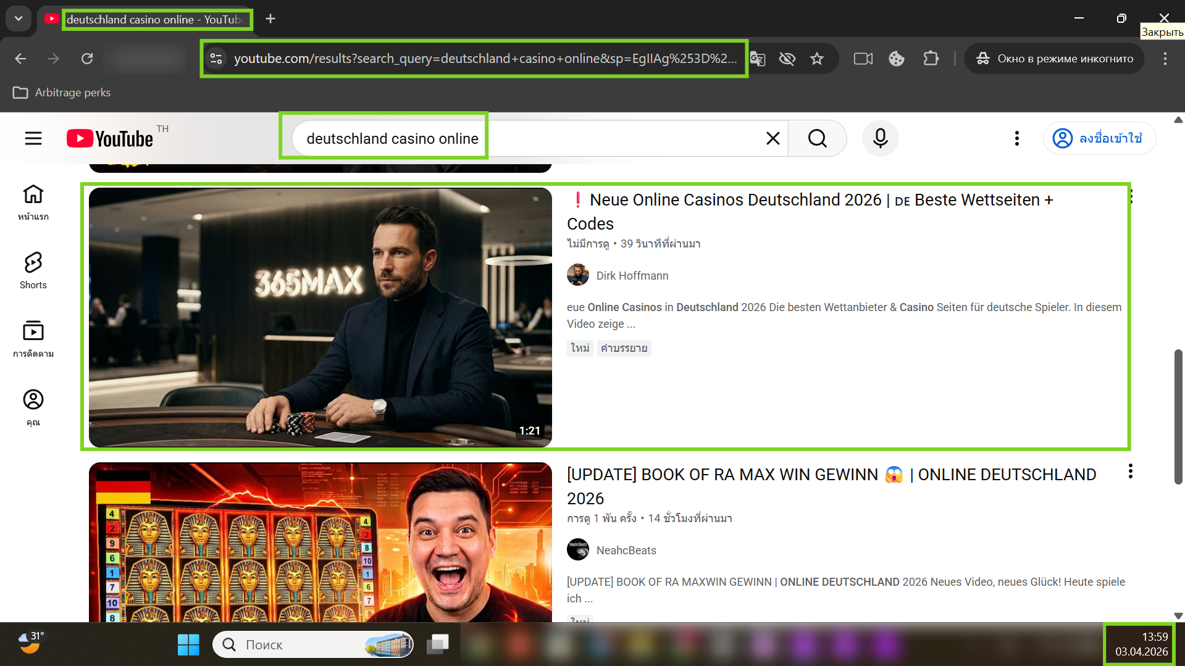Screen dimensions: 1185x666
Task: Start voice search with the microphone
Action: [x=881, y=138]
